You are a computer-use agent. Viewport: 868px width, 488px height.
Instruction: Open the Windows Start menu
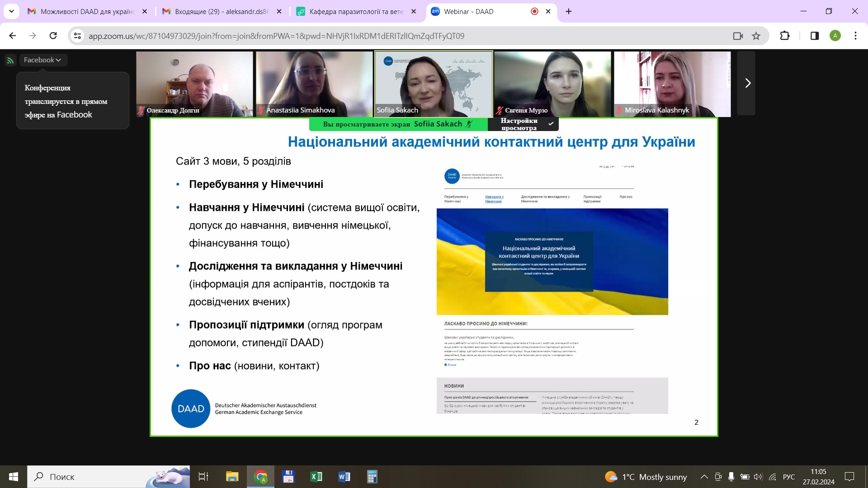click(x=14, y=477)
